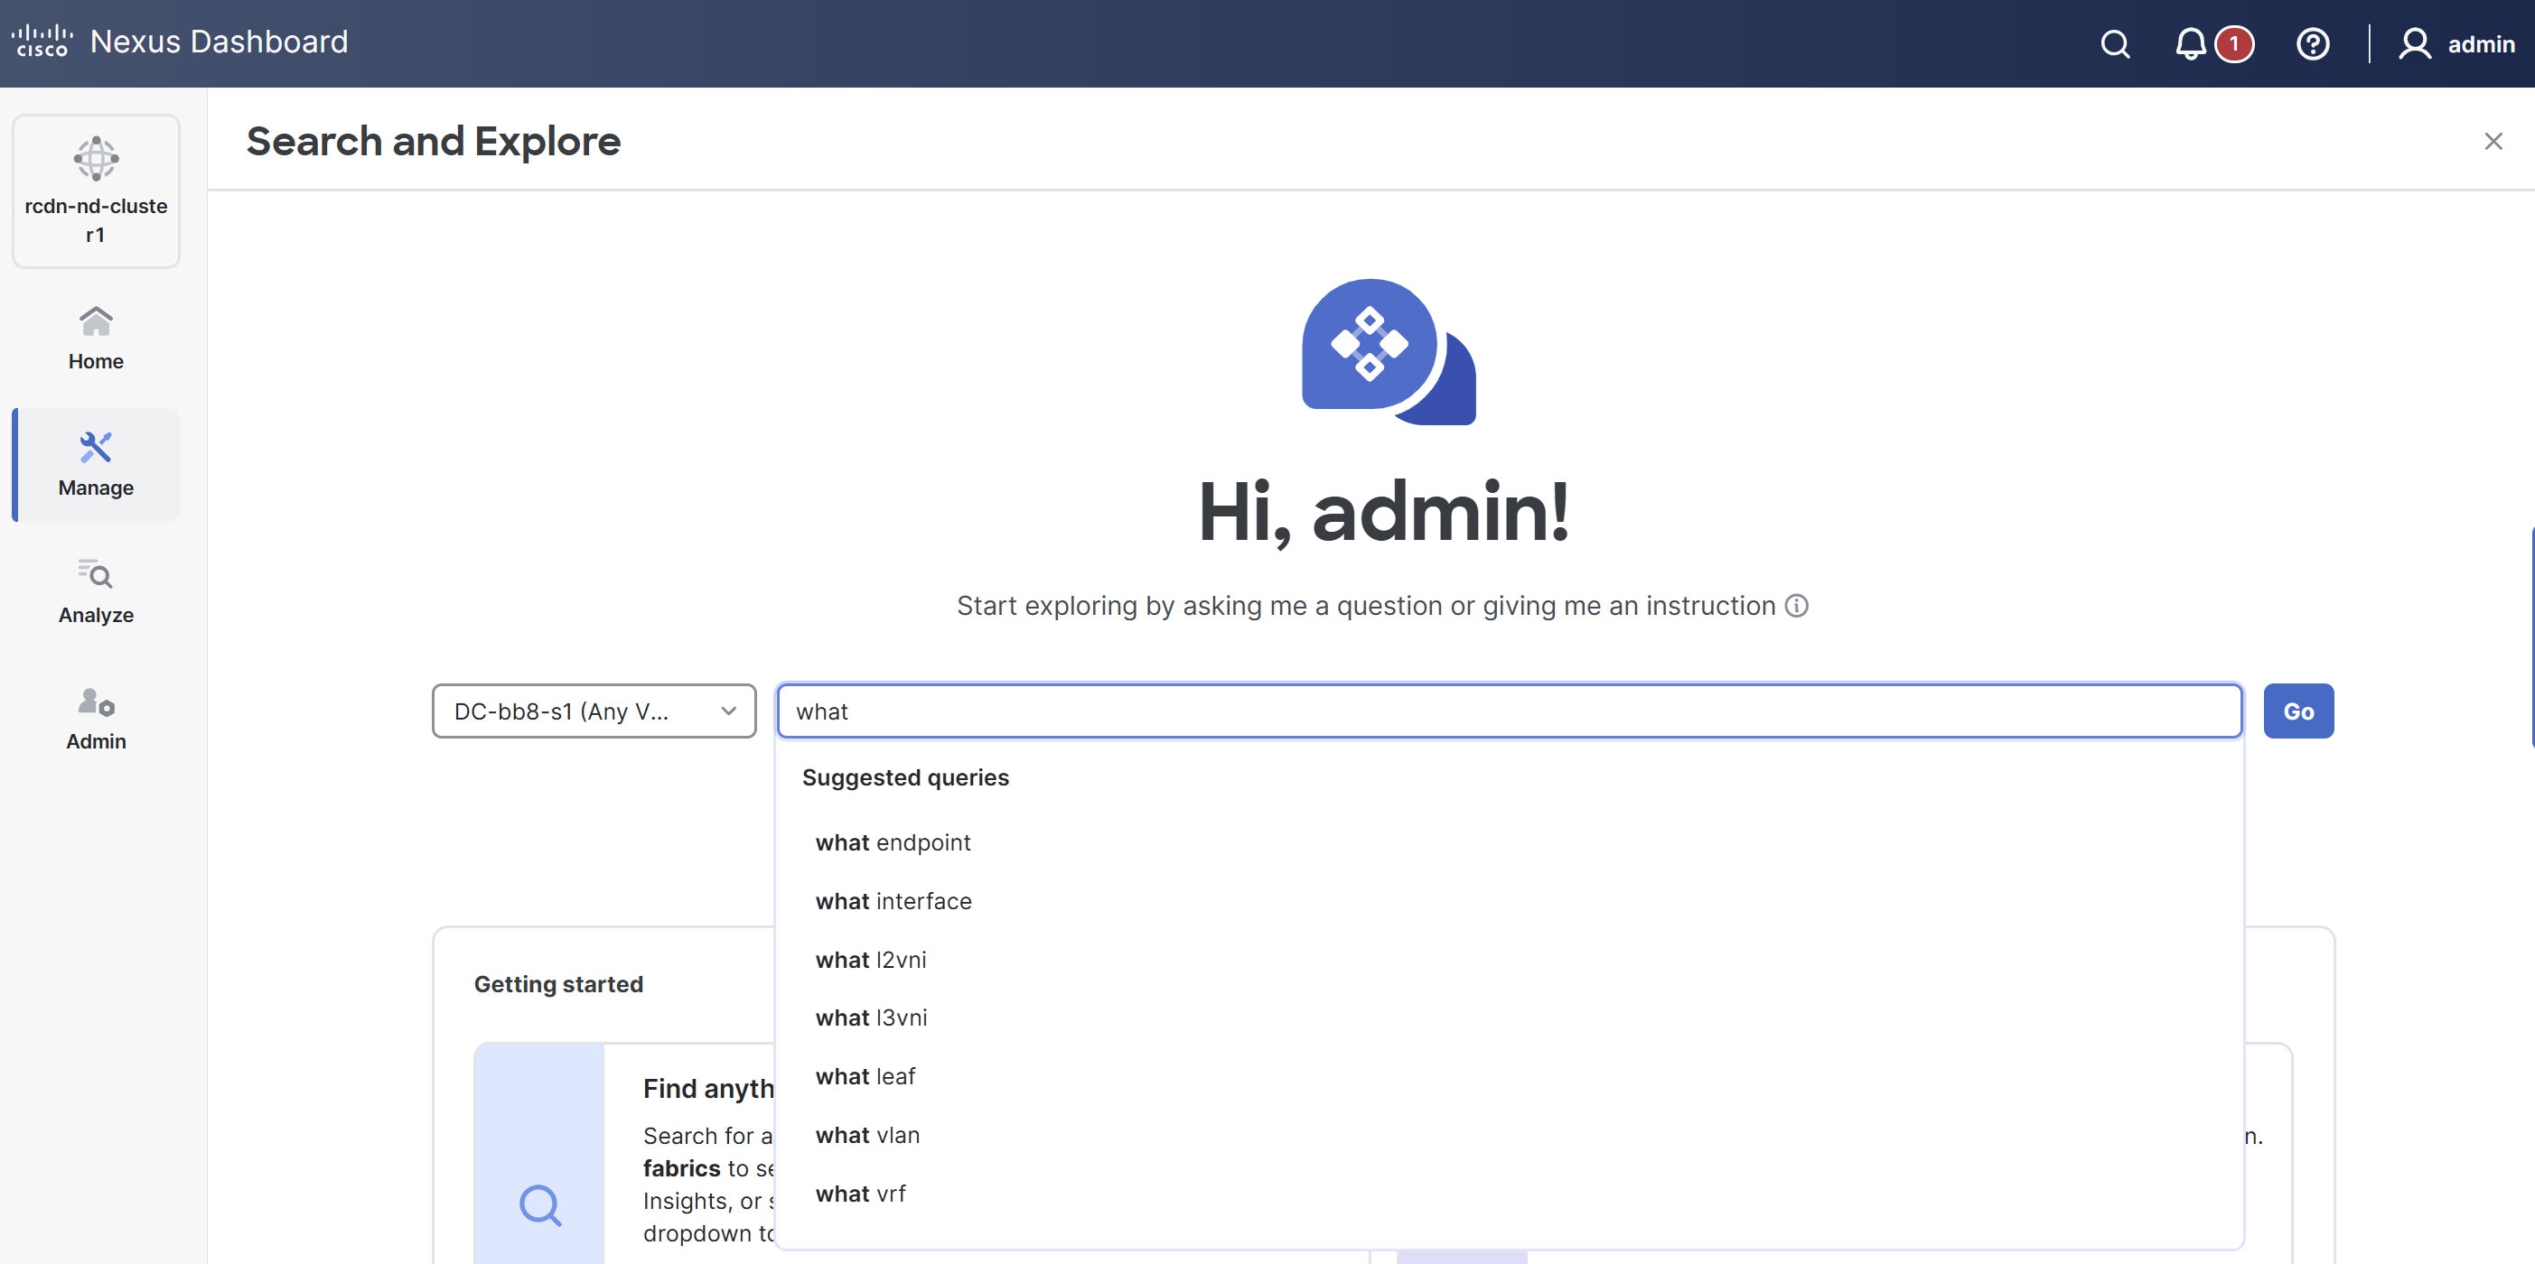
Task: Select the Manage menu item in sidebar
Action: point(96,464)
